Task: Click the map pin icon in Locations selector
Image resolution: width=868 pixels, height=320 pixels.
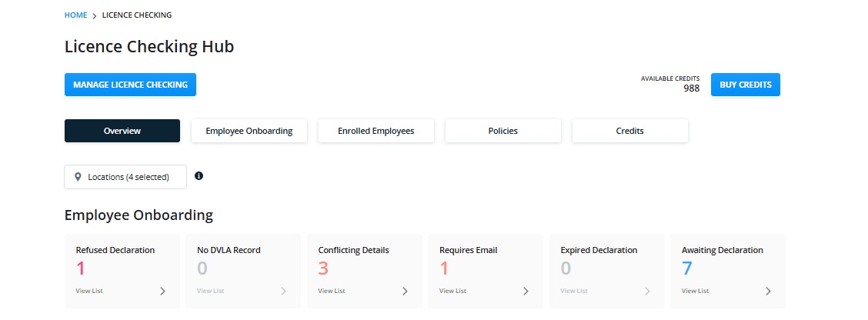Action: (x=78, y=177)
